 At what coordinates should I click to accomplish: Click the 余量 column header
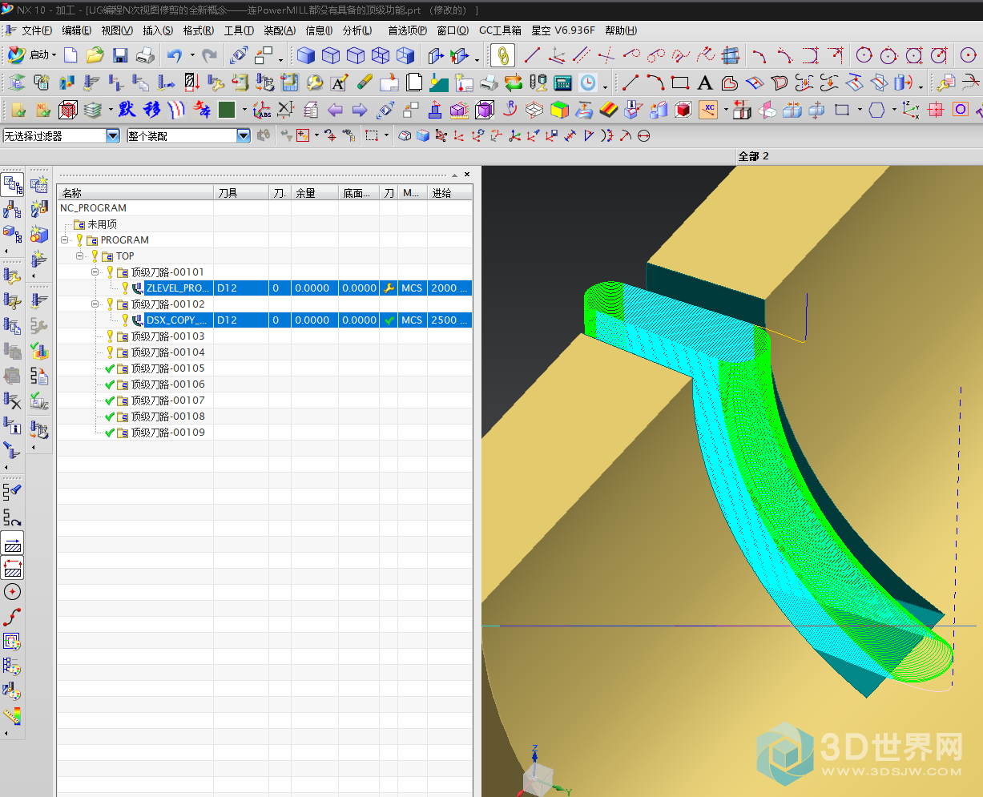[315, 193]
